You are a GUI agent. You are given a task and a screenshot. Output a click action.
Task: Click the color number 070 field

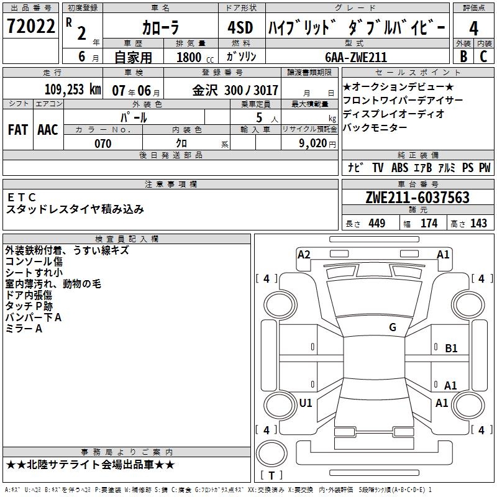[103, 143]
